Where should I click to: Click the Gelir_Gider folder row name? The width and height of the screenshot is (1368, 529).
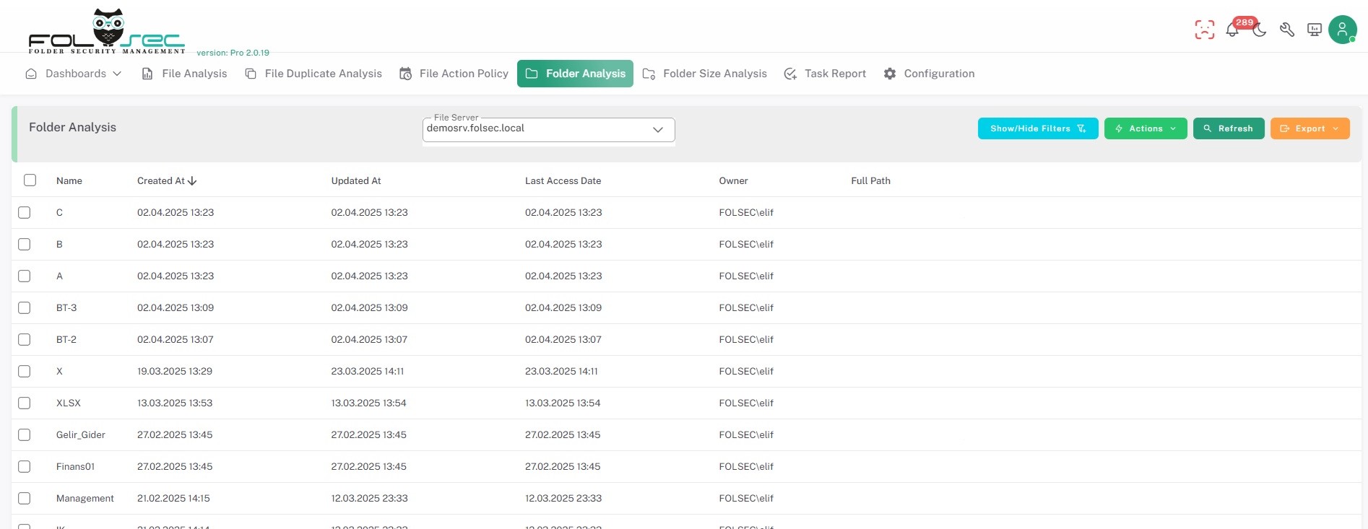pos(81,434)
